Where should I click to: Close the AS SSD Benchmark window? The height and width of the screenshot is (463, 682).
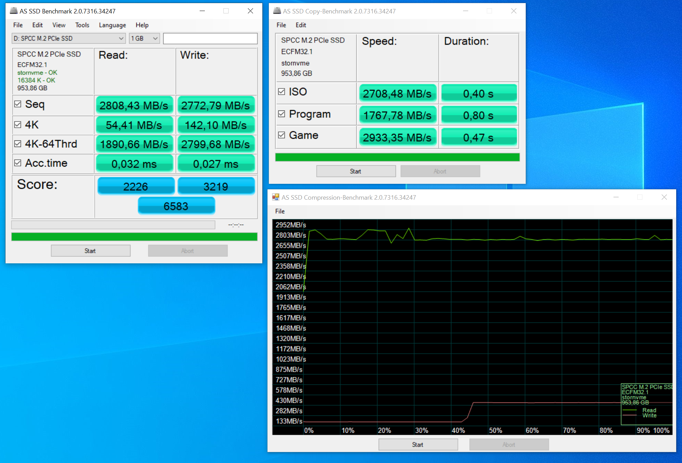pyautogui.click(x=250, y=11)
